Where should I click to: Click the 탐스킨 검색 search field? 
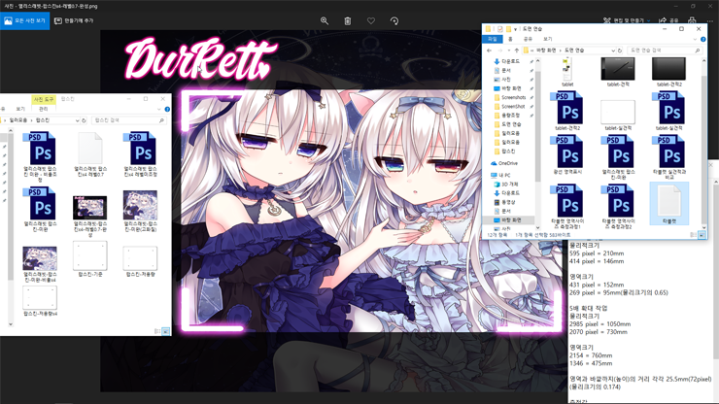point(128,120)
